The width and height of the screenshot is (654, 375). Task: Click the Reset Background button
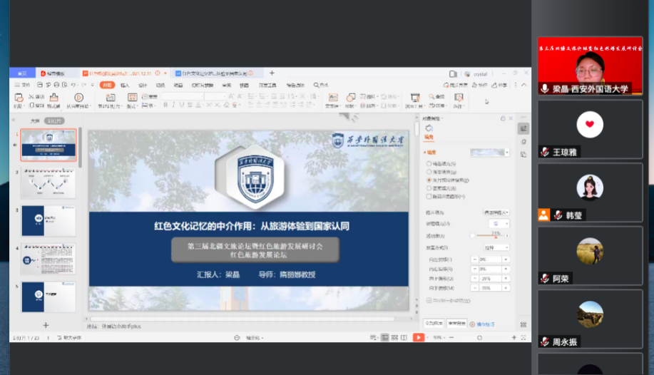click(x=457, y=323)
